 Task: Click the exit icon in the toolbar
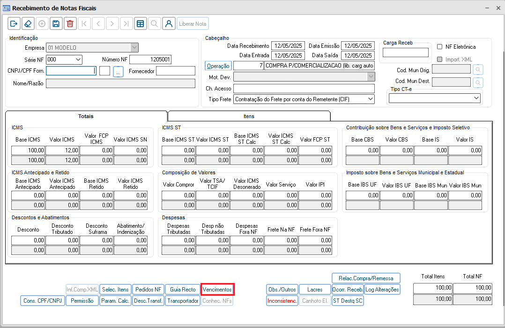click(x=14, y=24)
